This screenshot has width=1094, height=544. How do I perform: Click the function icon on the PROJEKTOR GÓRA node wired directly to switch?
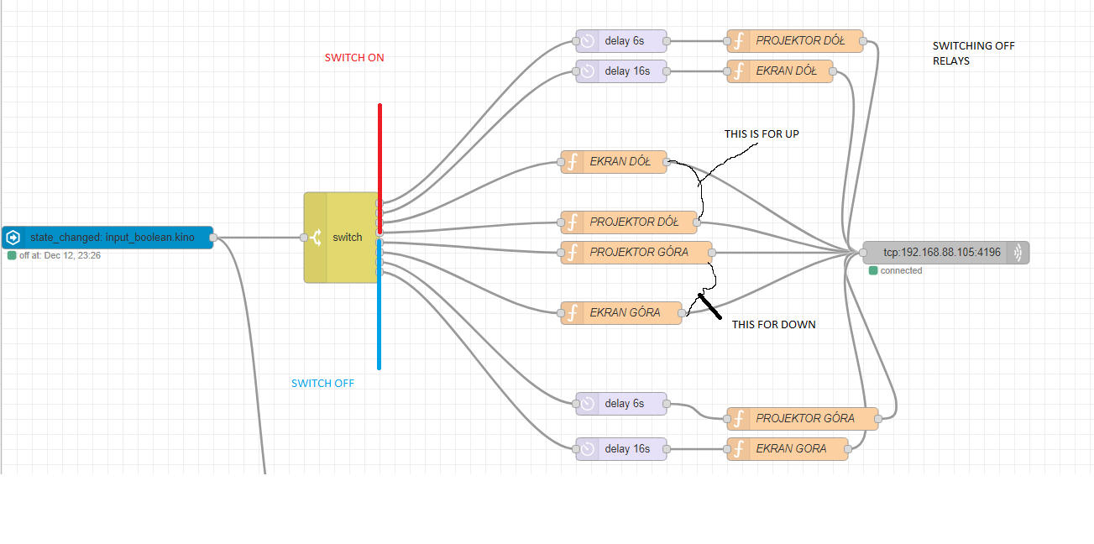click(573, 253)
